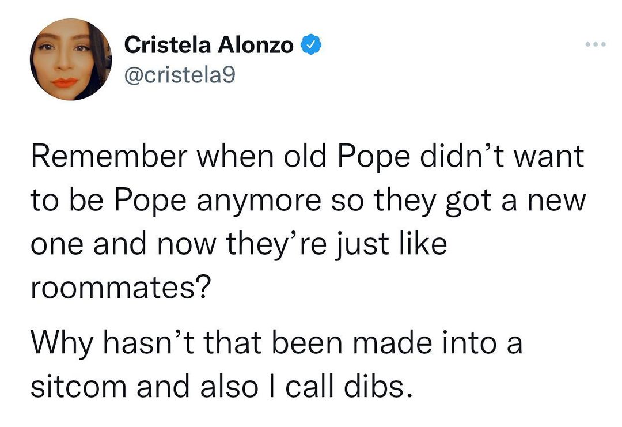The width and height of the screenshot is (622, 427).
Task: Open the three-dot more options menu
Action: coord(595,44)
